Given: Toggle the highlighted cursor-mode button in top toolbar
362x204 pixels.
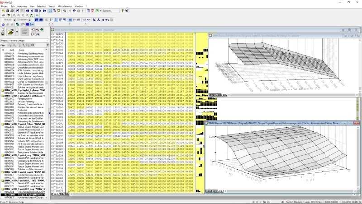Looking at the screenshot, I should point(50,11).
